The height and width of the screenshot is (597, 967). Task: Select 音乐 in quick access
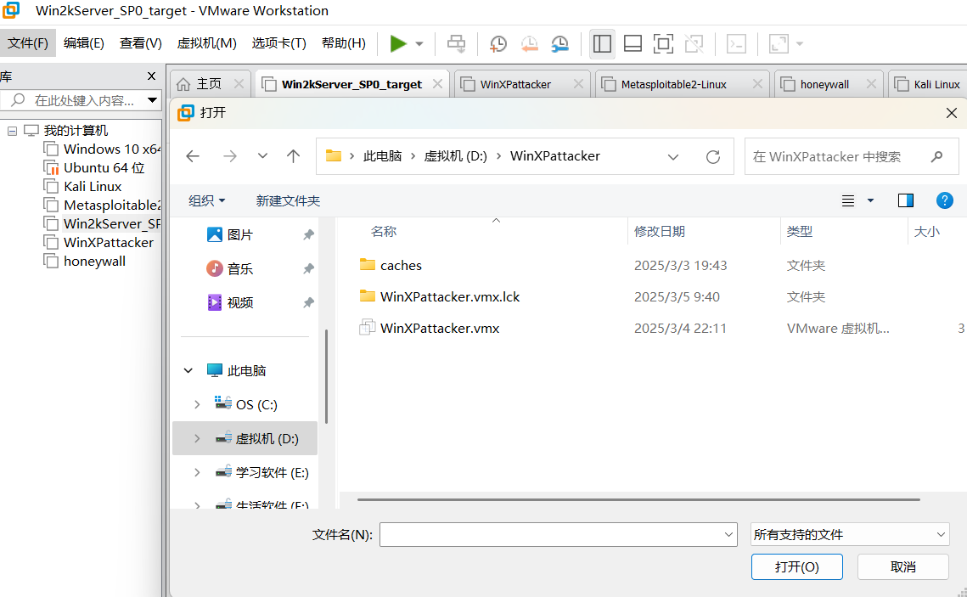240,269
